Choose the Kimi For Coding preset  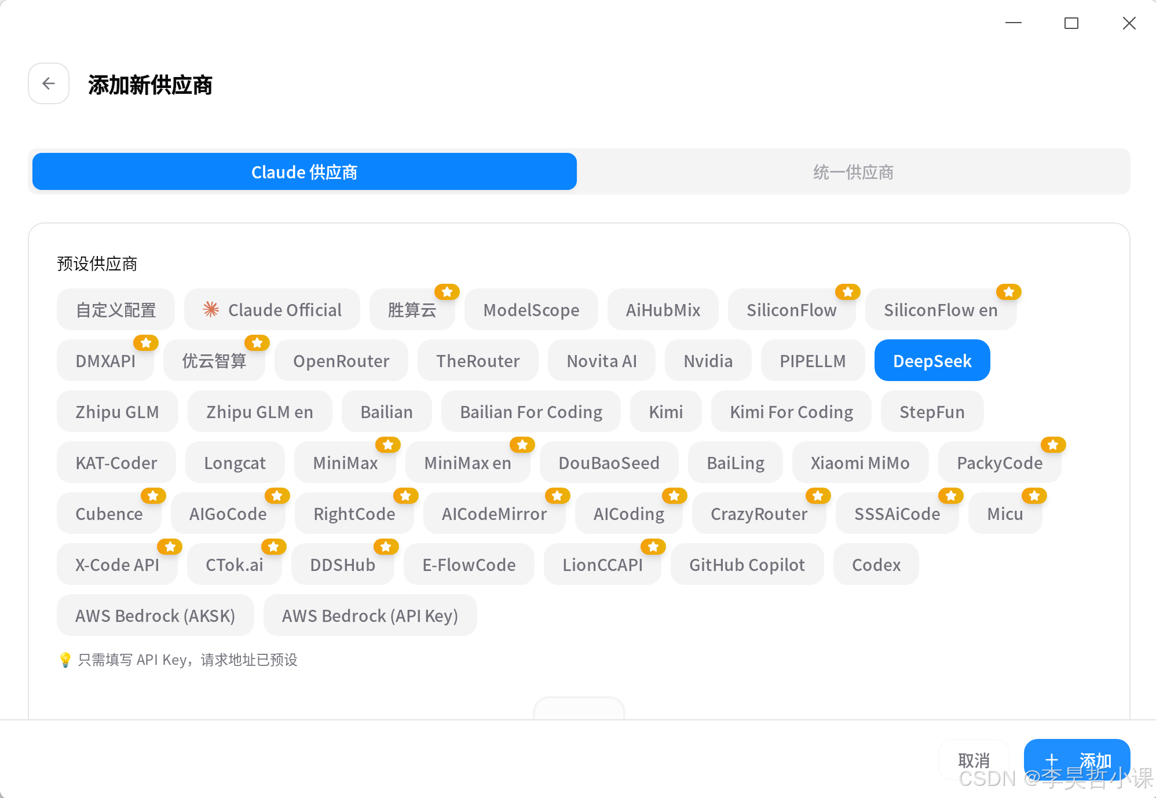791,412
